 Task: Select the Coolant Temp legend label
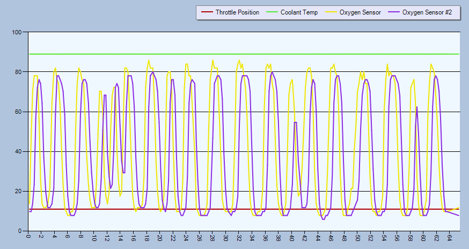coord(299,12)
